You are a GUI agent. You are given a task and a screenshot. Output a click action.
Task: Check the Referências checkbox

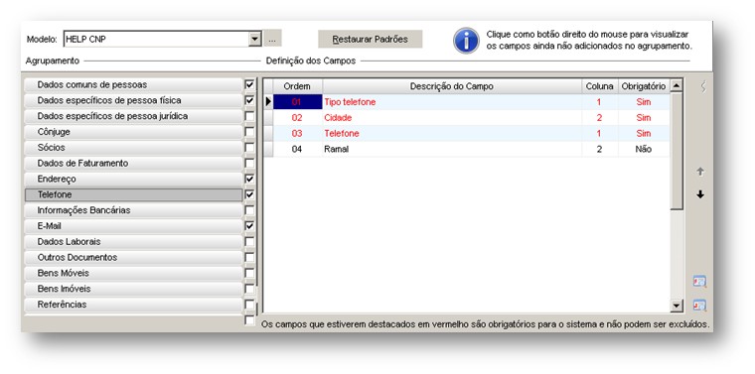(x=249, y=305)
